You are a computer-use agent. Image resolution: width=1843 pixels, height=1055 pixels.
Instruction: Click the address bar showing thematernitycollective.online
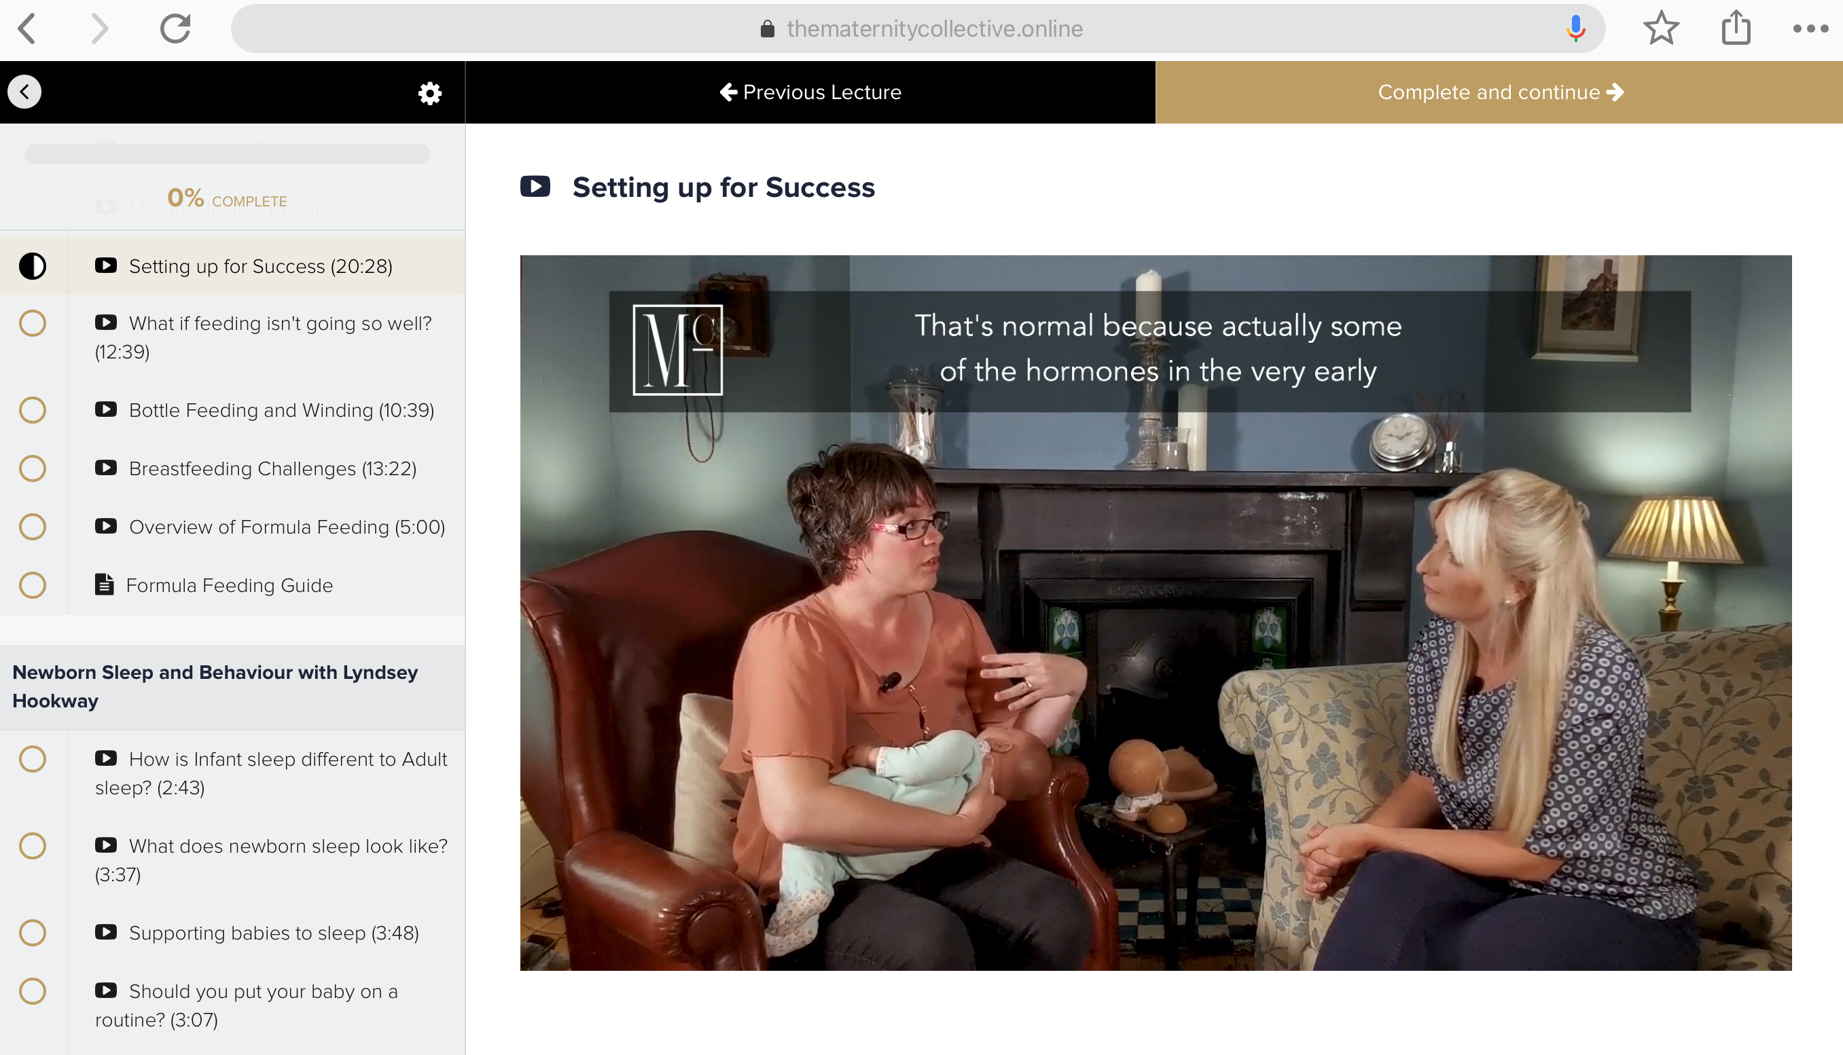[918, 29]
